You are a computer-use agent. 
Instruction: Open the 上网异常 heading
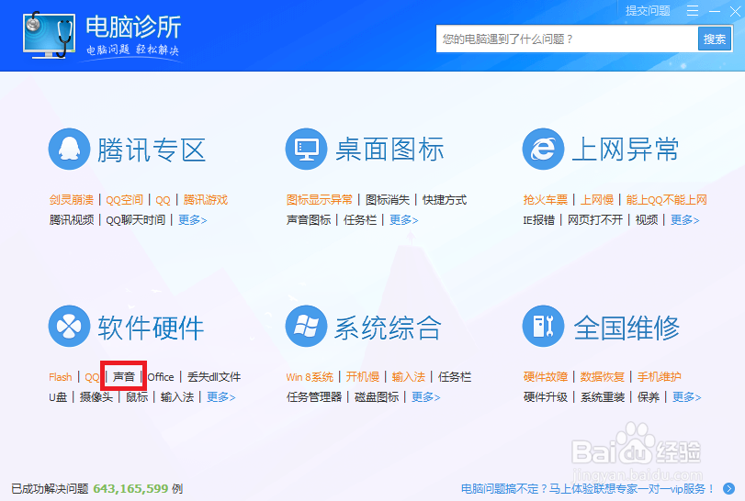pyautogui.click(x=626, y=150)
